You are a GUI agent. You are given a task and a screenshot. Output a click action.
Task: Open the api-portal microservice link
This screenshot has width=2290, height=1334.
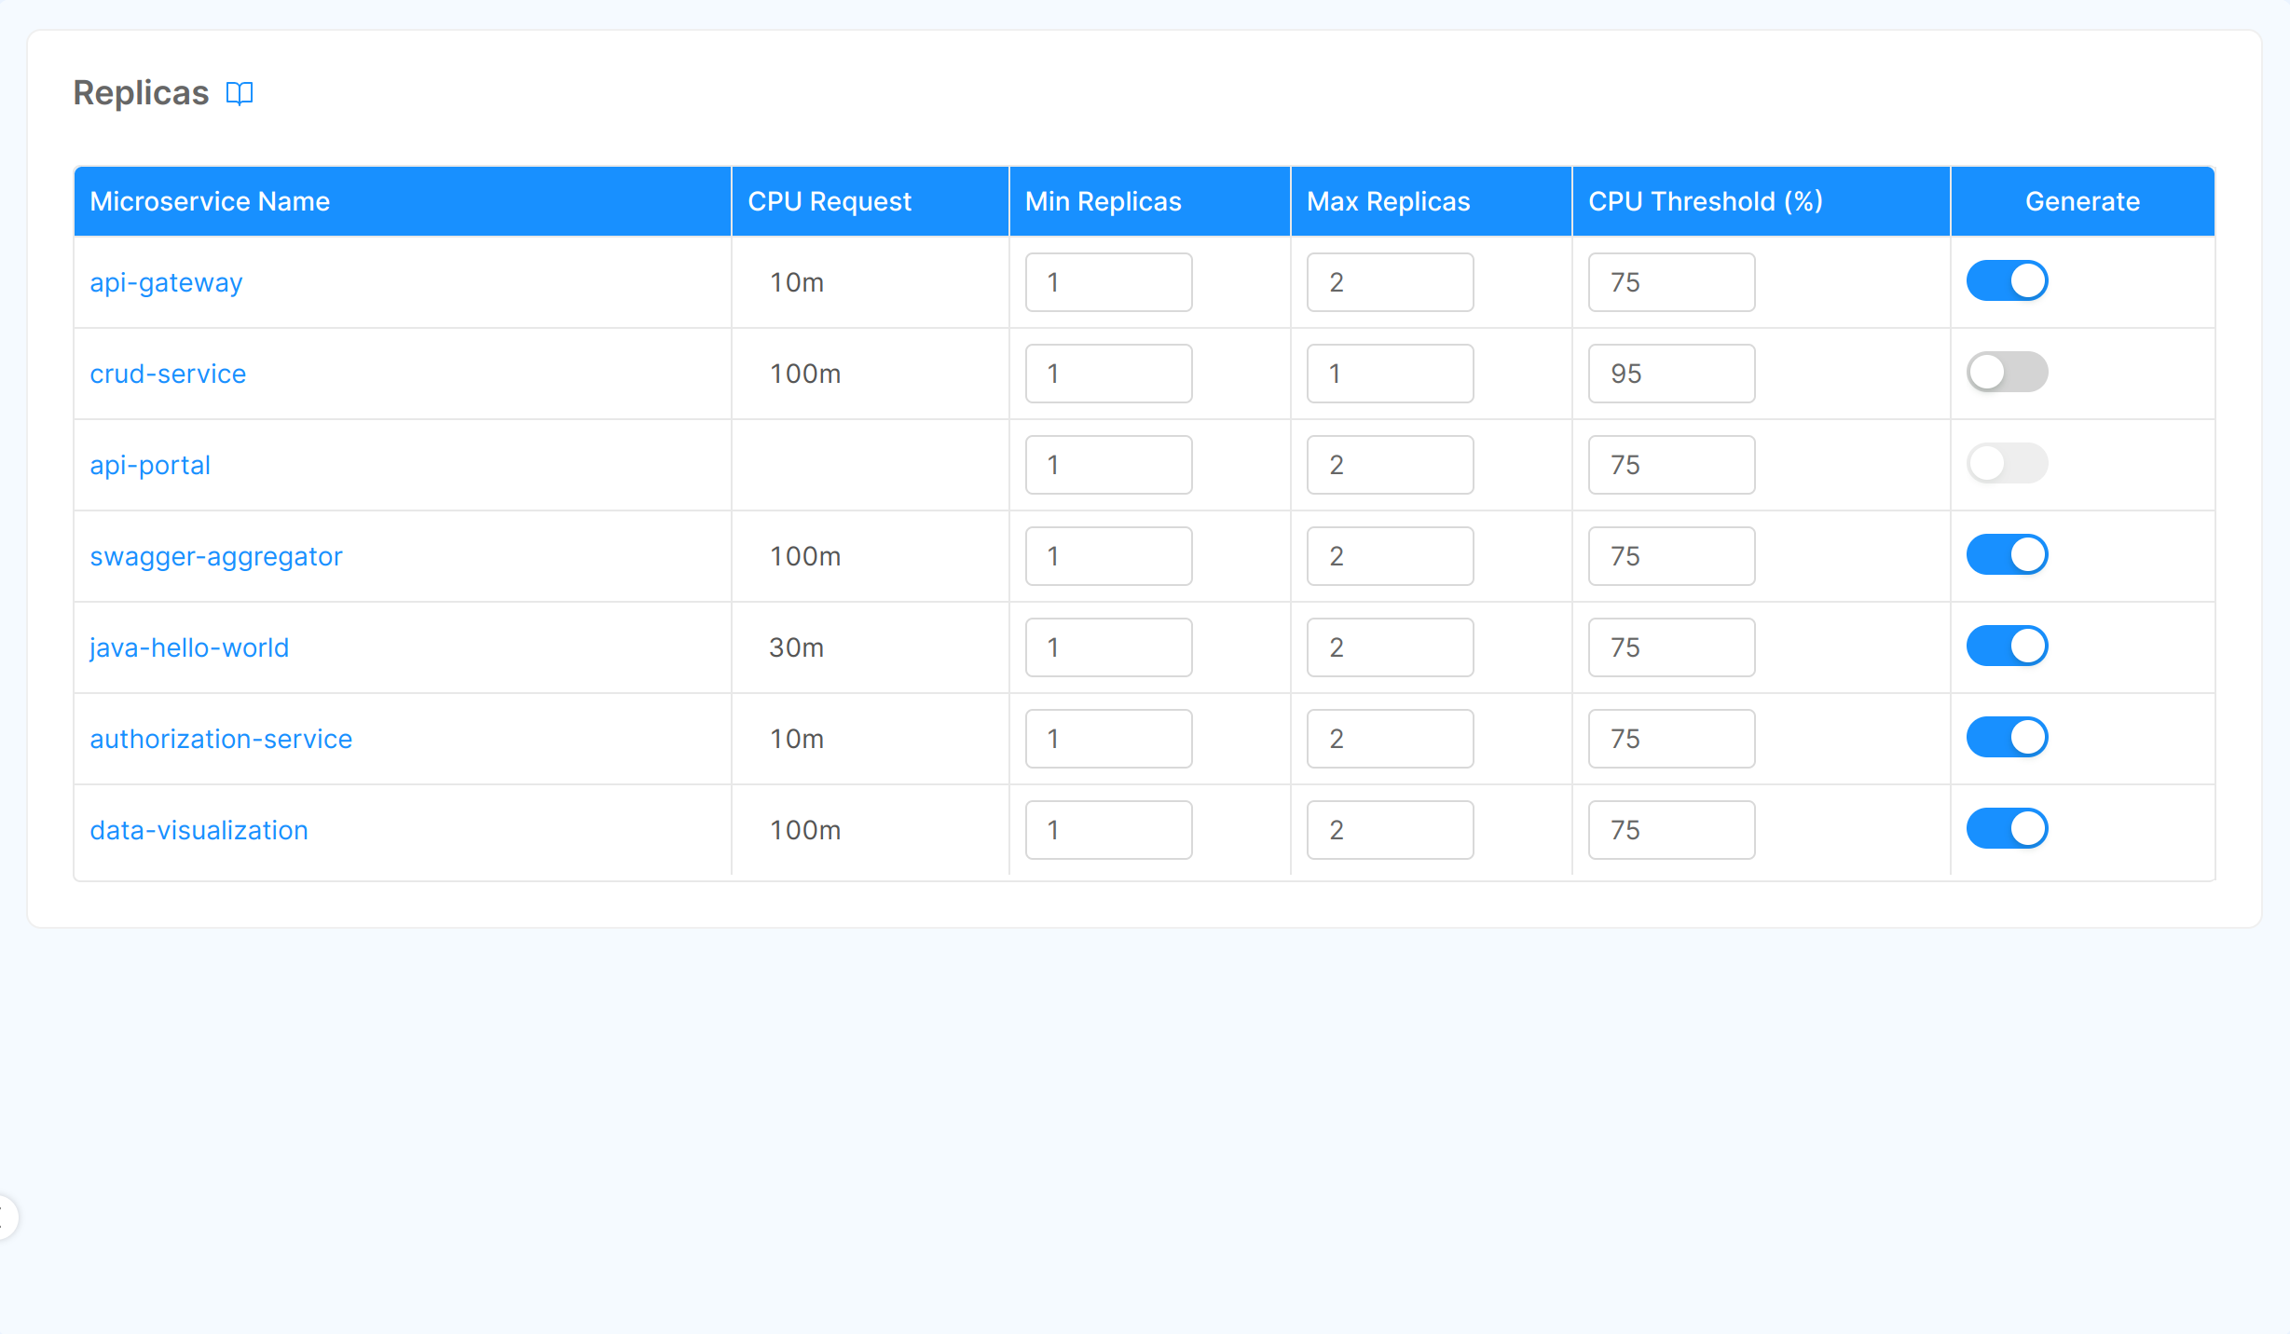[x=150, y=465]
